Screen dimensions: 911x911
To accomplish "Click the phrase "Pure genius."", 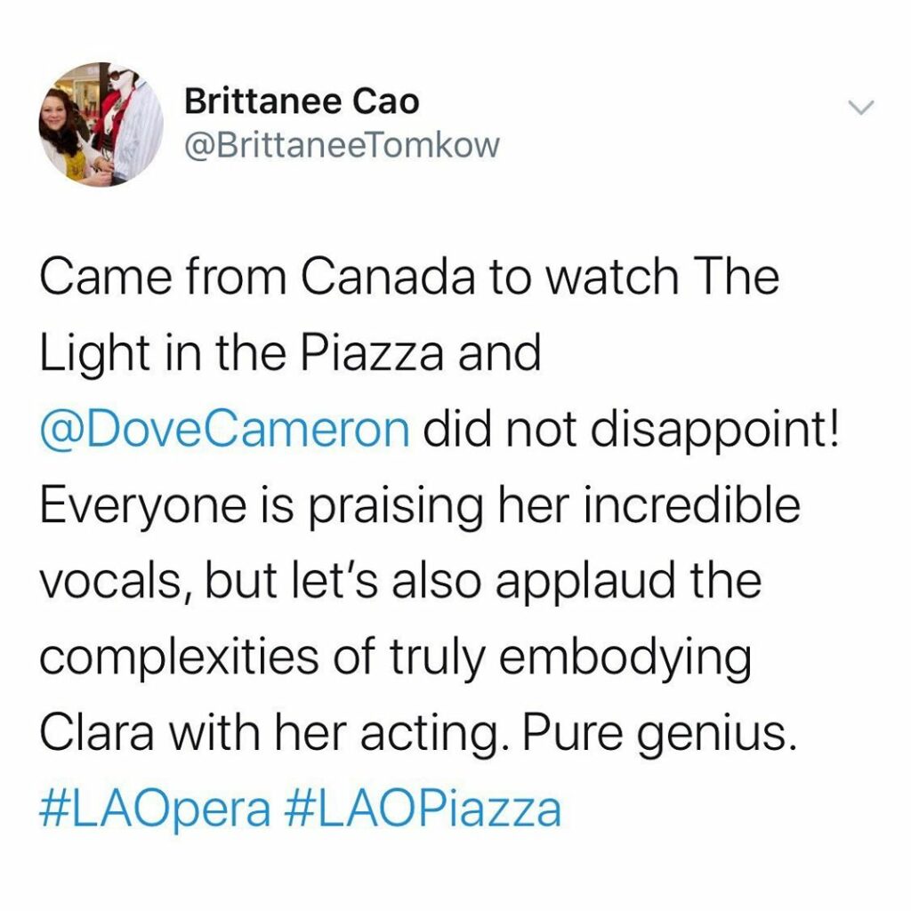I will point(657,735).
